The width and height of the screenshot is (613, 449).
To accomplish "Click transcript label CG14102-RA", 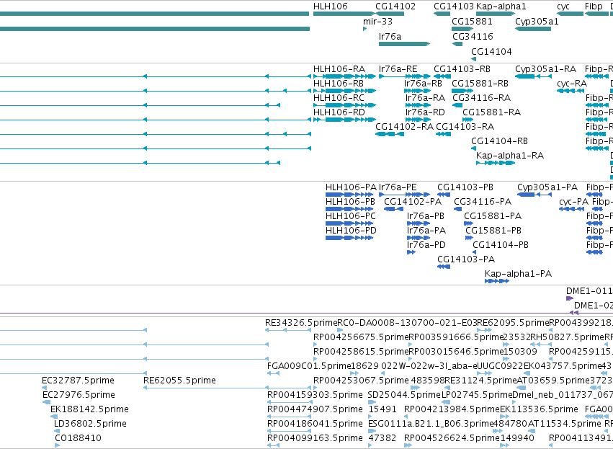I will point(404,127).
